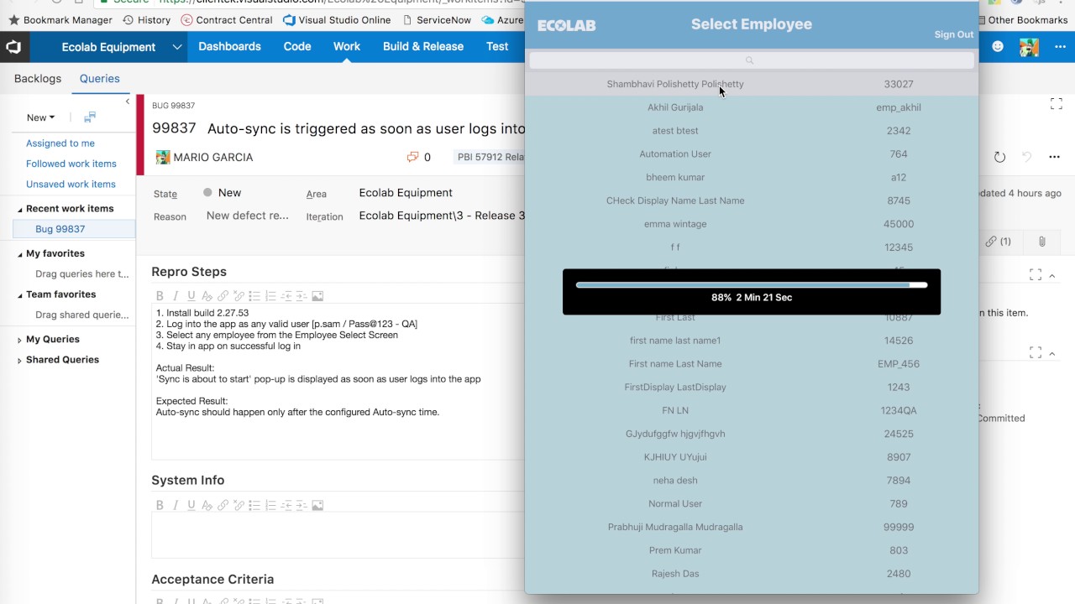Open the header more options ellipsis
This screenshot has width=1075, height=604.
pos(1060,47)
